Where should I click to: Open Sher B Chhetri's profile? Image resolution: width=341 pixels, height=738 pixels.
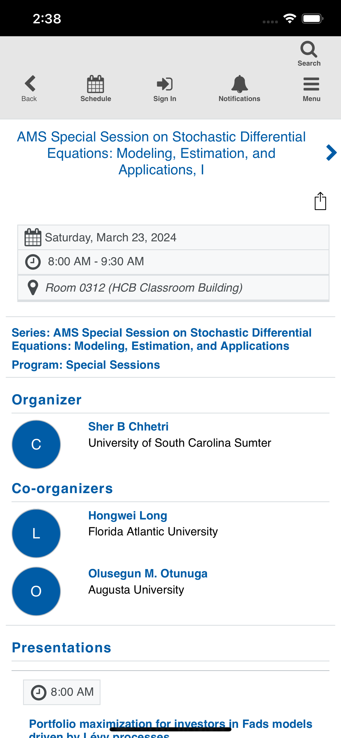128,427
